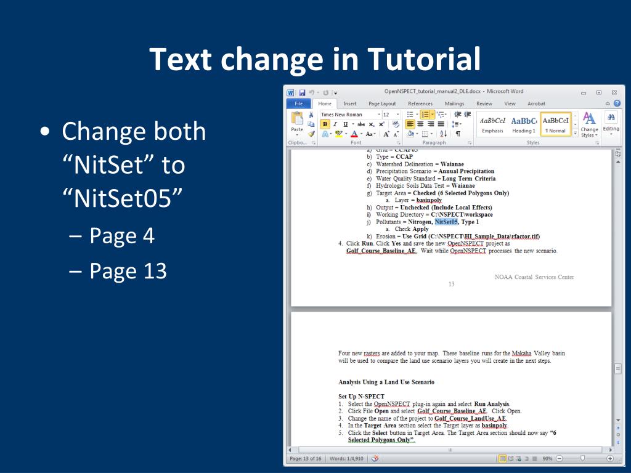This screenshot has height=473, width=631.
Task: Click the zoom slider in status bar
Action: 582,458
